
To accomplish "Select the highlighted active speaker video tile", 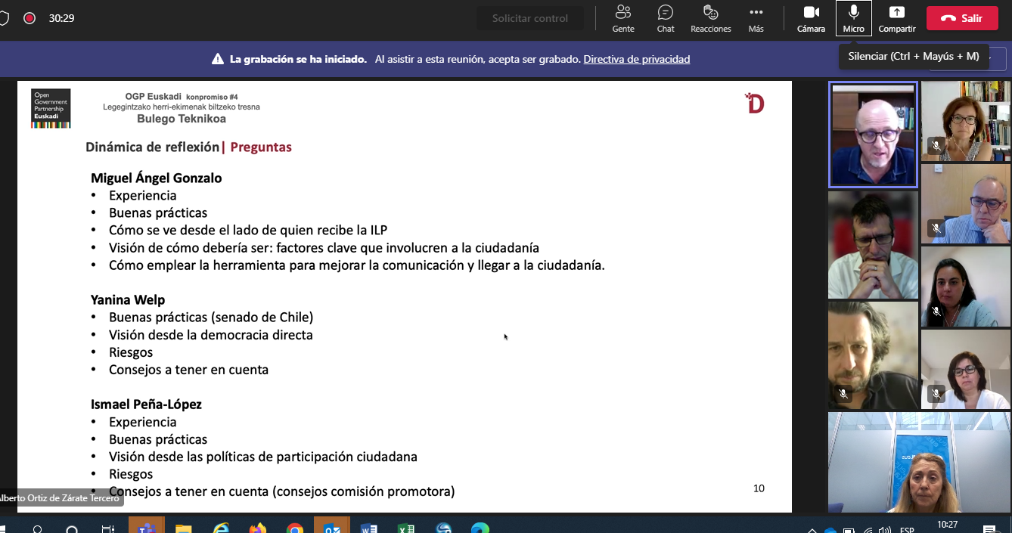I will point(873,135).
